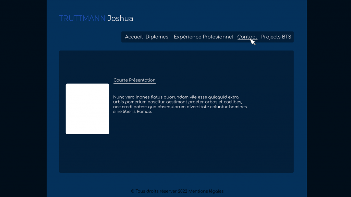Open the Accueil navigation link
Screen dimensions: 351x197
point(134,37)
